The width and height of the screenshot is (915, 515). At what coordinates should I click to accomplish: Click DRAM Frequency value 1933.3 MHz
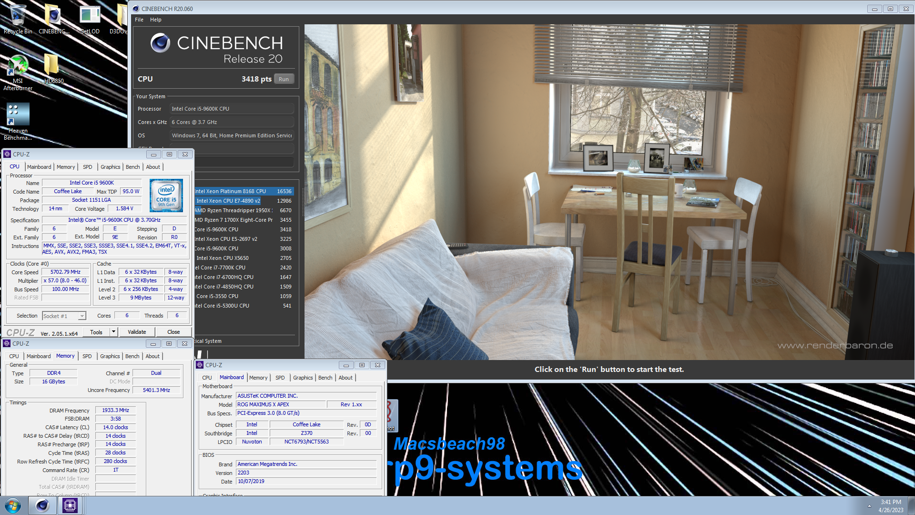pos(115,410)
